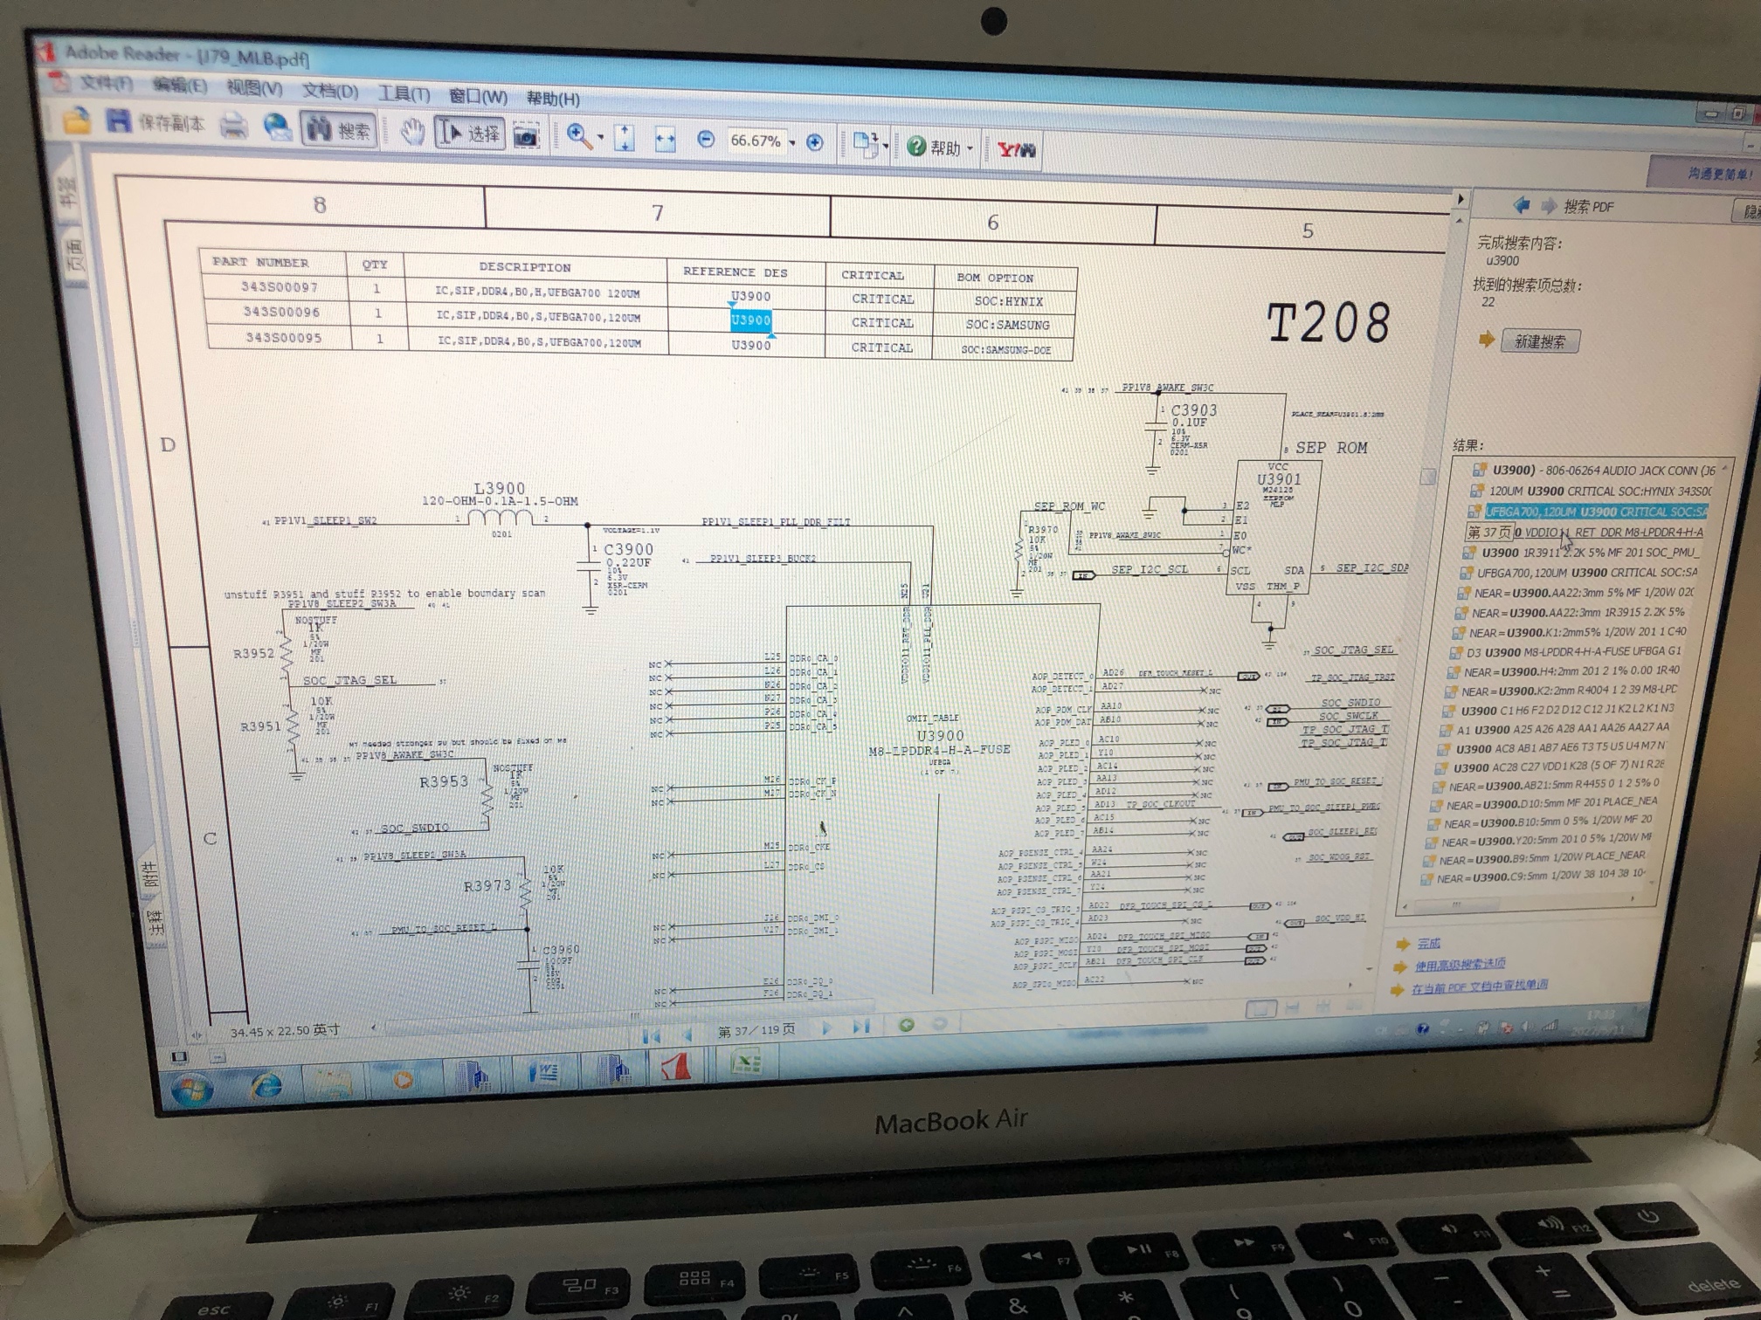Open the Word document taskbar button
Viewport: 1761px width, 1320px height.
coord(543,1073)
